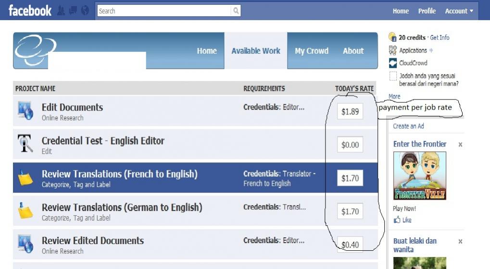Viewport: 490px width, 269px height.
Task: Click Credentials: Editor... for Edit Documents
Action: coord(274,107)
